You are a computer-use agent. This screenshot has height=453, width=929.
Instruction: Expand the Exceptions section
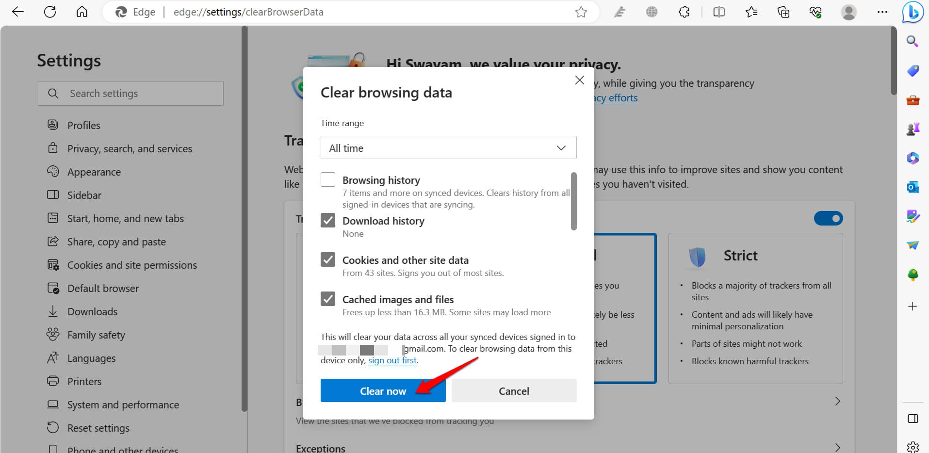tap(838, 447)
